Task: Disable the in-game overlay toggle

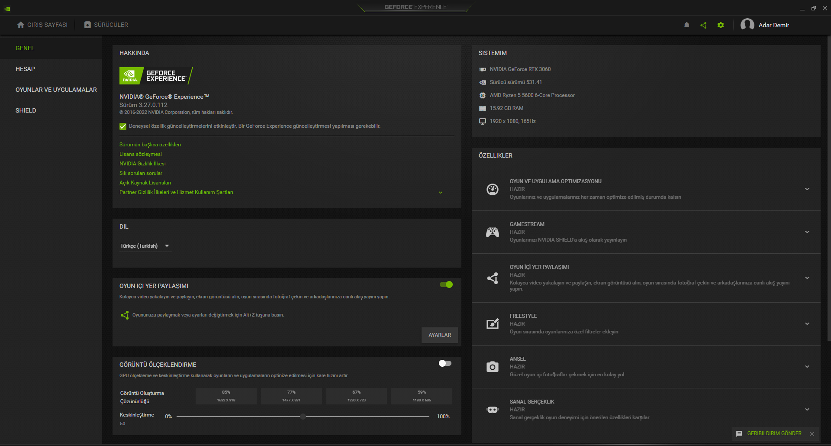Action: 446,284
